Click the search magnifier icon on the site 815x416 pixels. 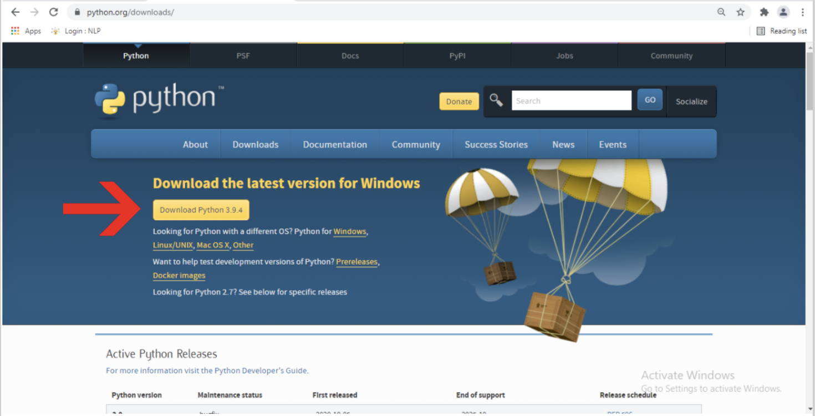[496, 100]
